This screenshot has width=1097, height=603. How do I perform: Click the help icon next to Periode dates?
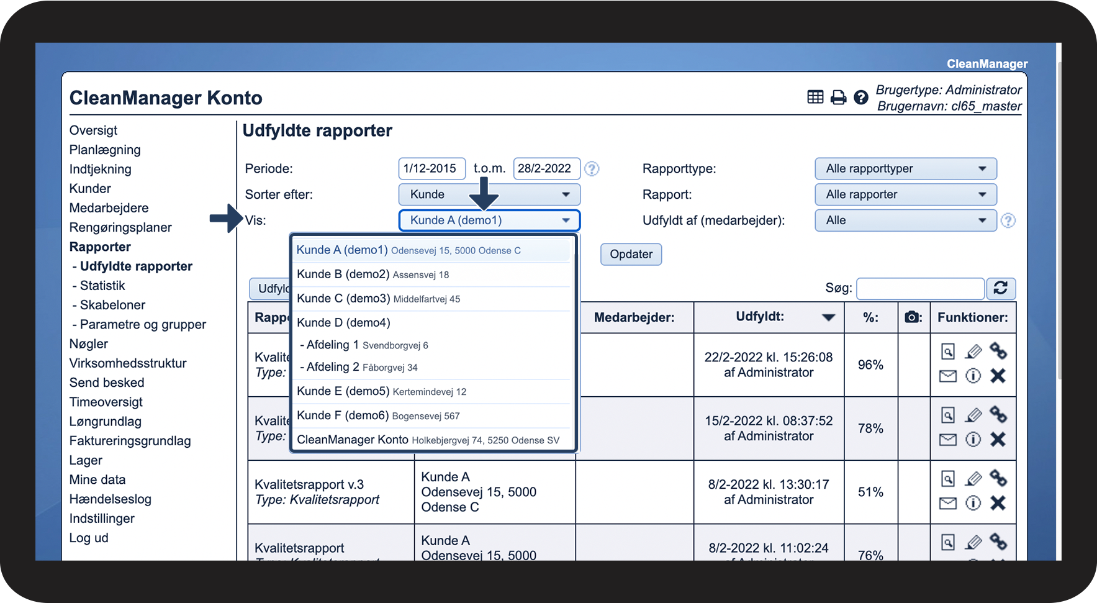pyautogui.click(x=592, y=169)
